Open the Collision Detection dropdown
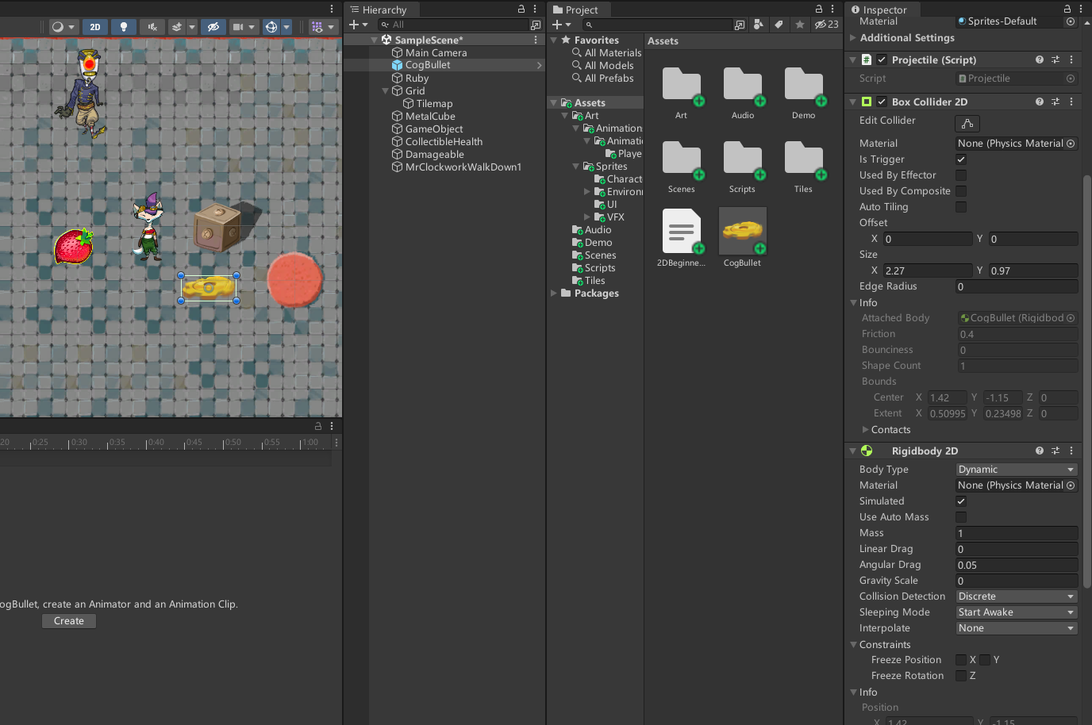This screenshot has height=725, width=1092. tap(1016, 596)
